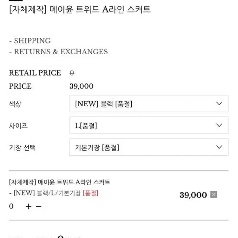238x238 pixels.
Task: Click the chevron on the 기본기장 selector
Action: tap(219, 147)
